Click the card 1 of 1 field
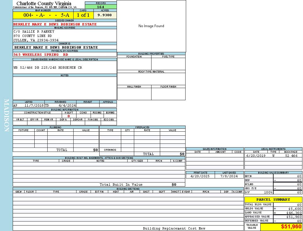303x231 pixels. (x=83, y=15)
